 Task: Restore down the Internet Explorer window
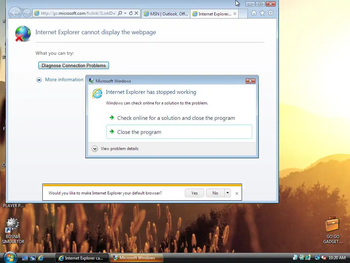(260, 4)
